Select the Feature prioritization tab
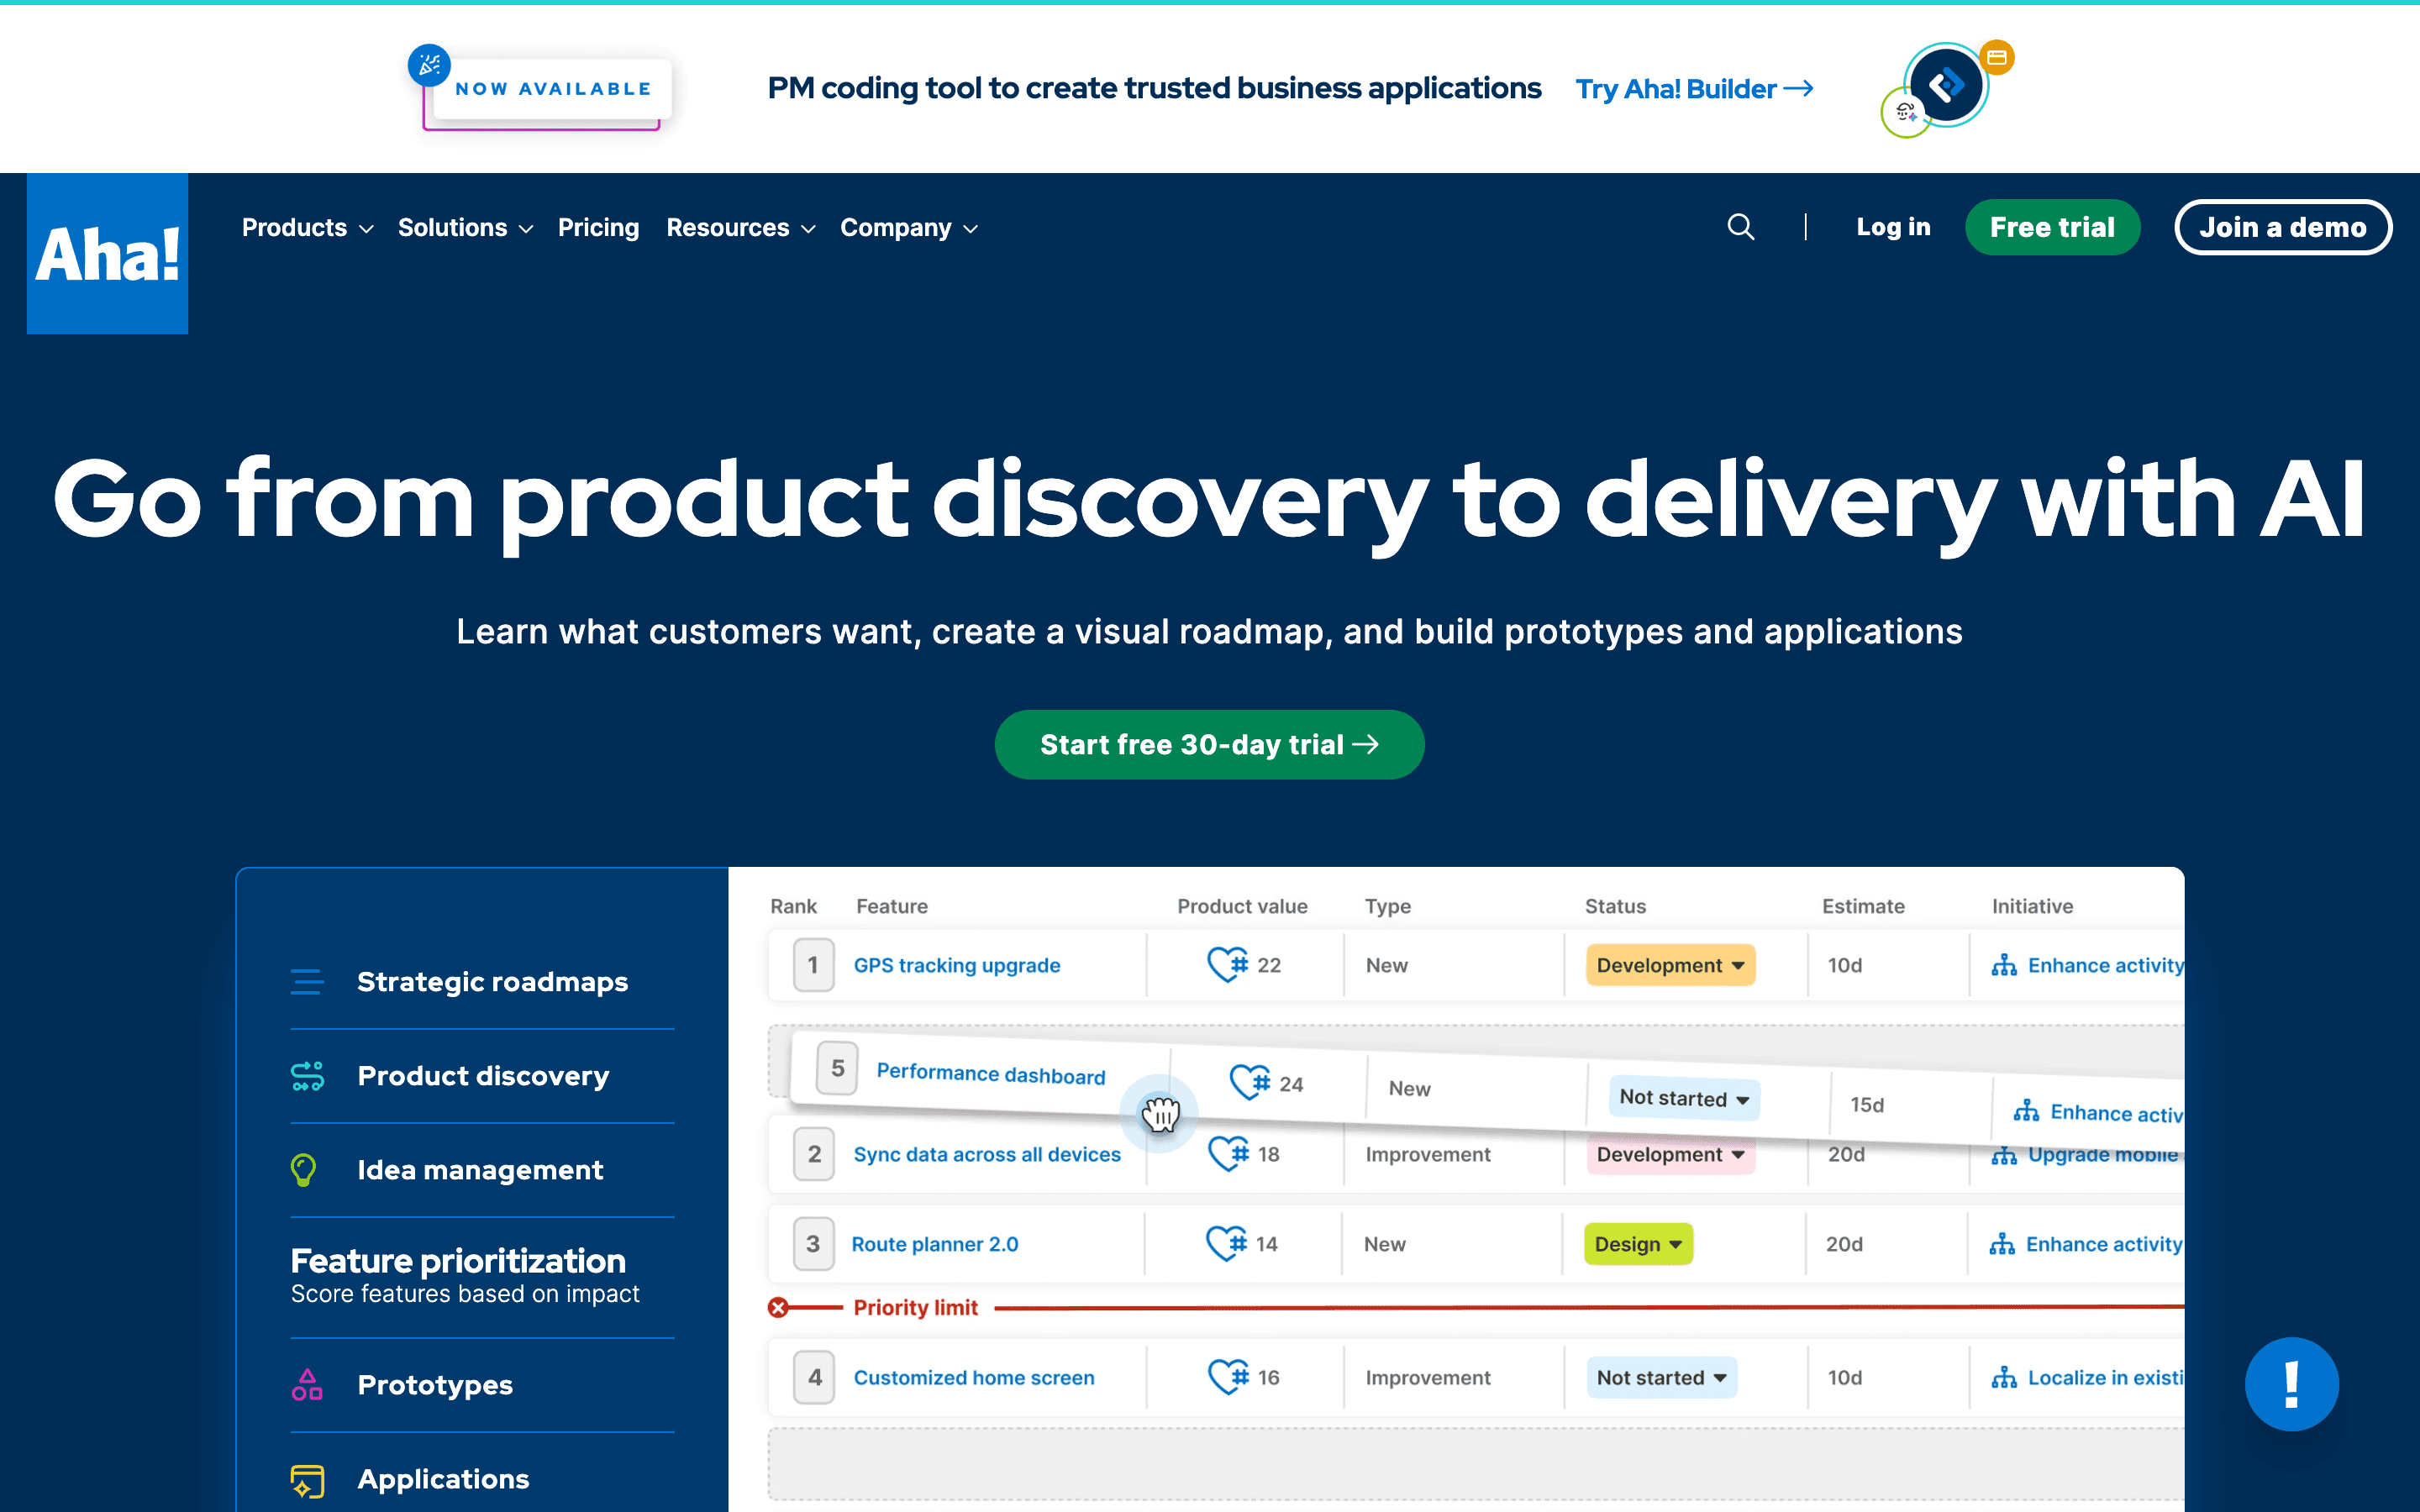 [482, 1277]
